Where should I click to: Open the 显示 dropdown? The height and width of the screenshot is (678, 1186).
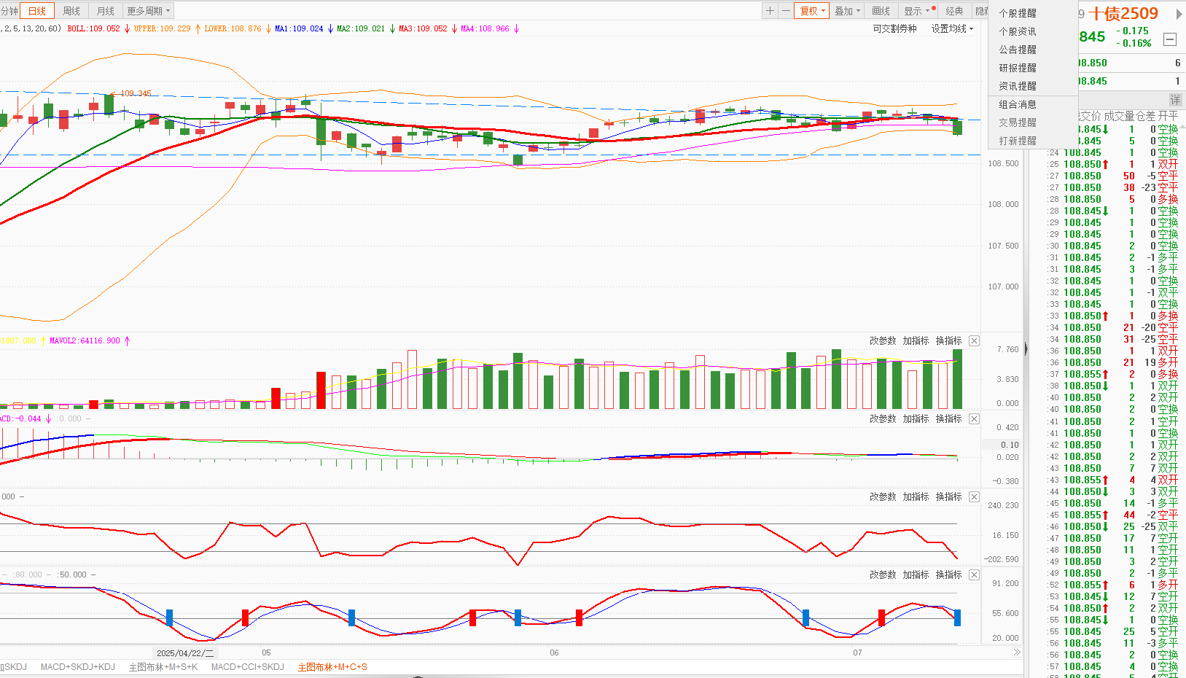[x=916, y=11]
